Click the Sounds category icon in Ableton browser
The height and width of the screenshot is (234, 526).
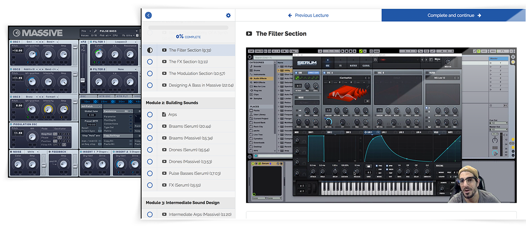pos(251,66)
